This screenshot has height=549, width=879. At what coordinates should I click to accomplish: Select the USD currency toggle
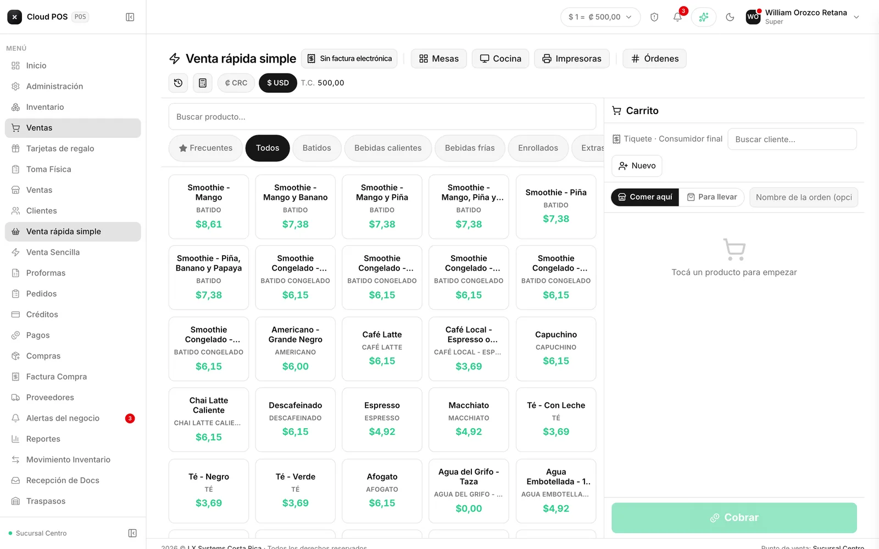278,83
